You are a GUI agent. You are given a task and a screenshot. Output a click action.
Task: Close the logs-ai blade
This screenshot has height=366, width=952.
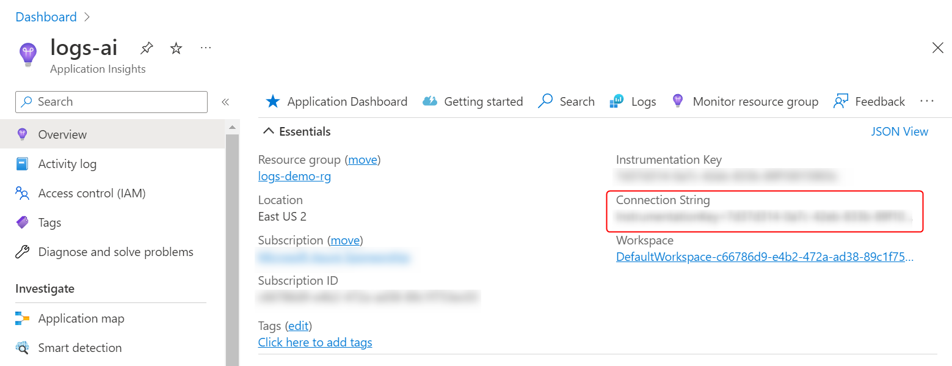(x=938, y=48)
